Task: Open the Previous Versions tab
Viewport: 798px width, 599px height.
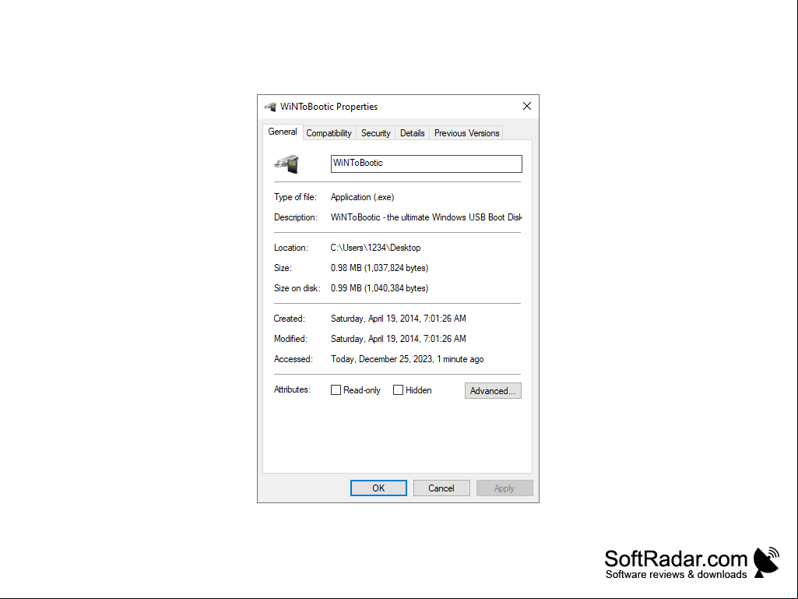Action: click(x=466, y=133)
